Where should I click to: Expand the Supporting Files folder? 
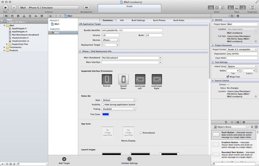(x=7, y=44)
